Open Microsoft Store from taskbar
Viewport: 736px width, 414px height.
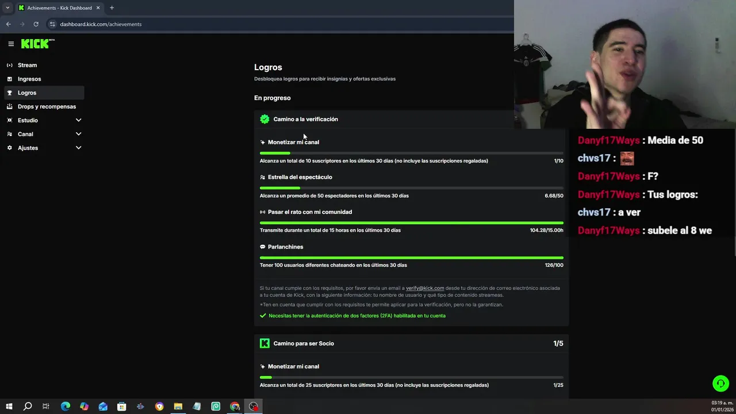point(121,407)
